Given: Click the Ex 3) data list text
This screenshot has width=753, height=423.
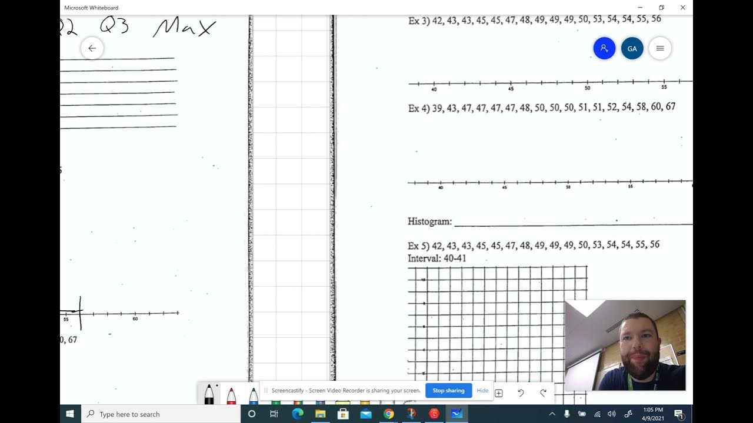Looking at the screenshot, I should pos(535,19).
